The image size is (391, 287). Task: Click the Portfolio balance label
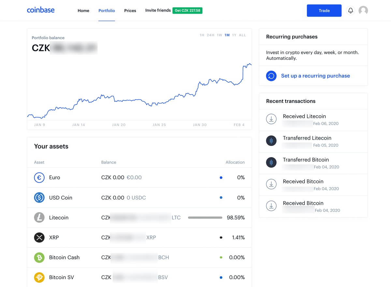48,38
